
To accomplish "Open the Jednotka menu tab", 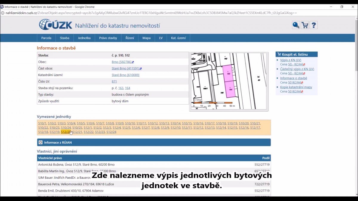I will (x=84, y=38).
